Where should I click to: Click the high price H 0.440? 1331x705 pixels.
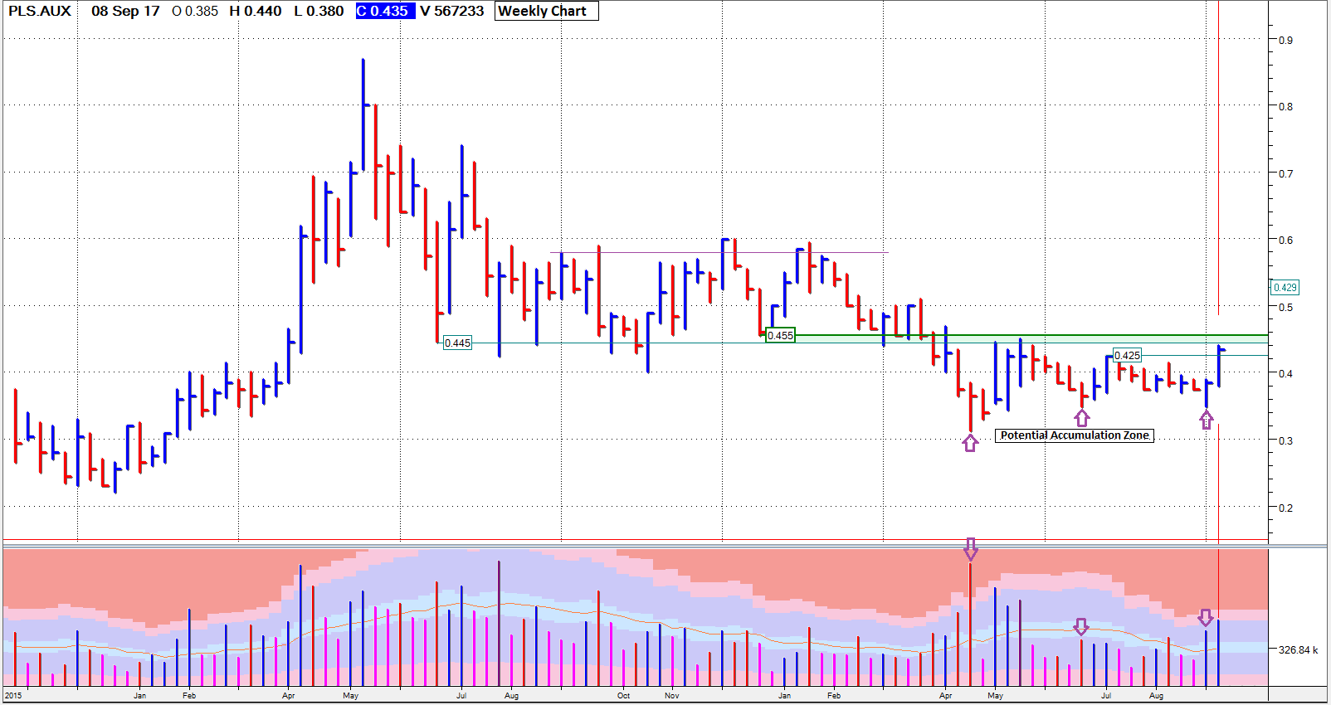coord(256,11)
